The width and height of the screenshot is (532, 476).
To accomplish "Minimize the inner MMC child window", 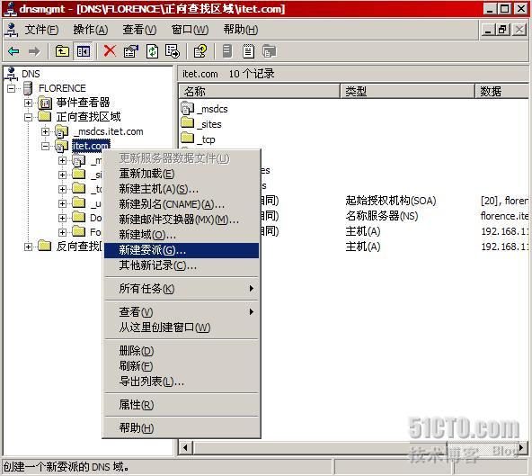I will pyautogui.click(x=488, y=30).
